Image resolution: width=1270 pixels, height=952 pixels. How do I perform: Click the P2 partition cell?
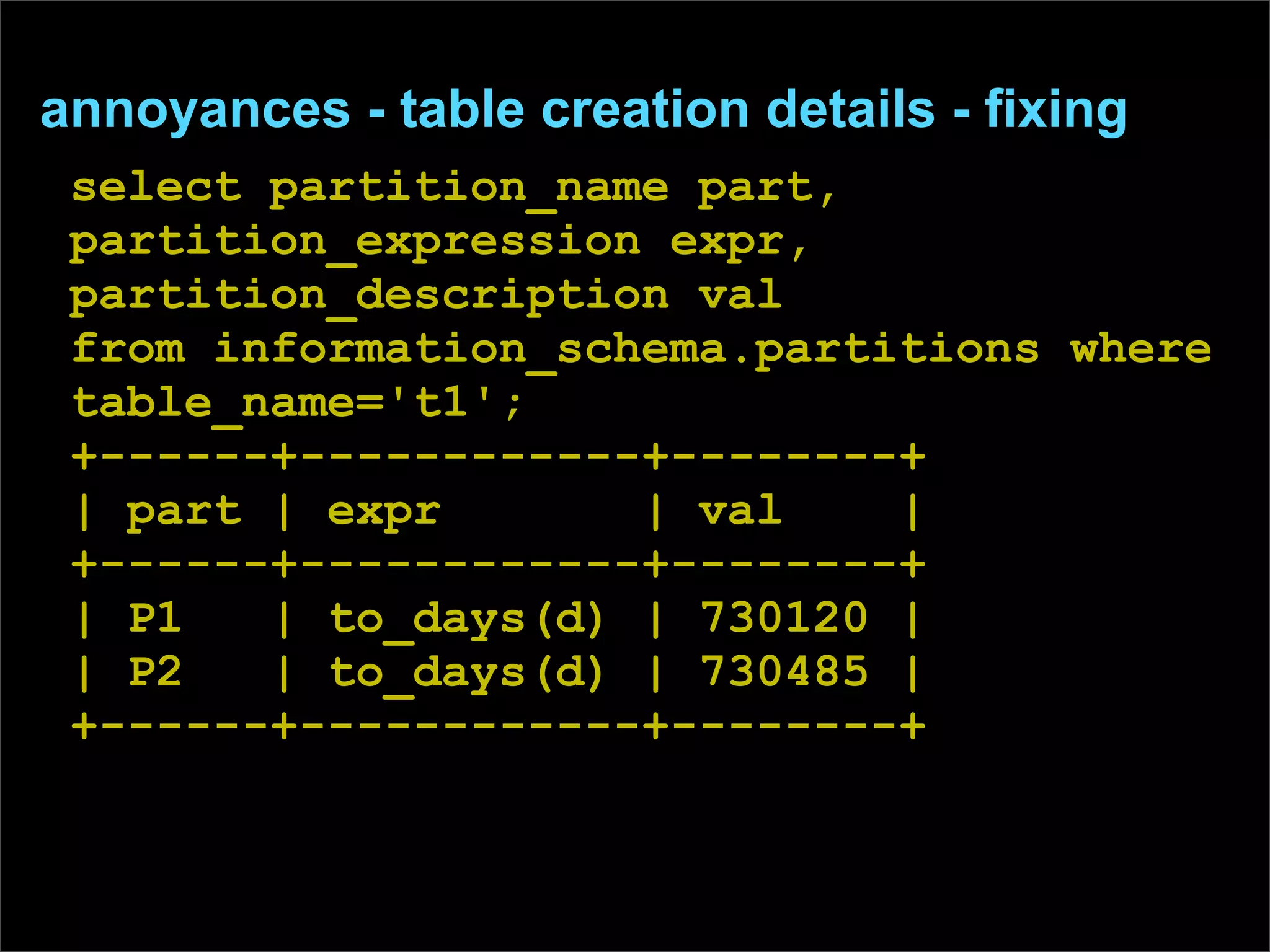155,672
